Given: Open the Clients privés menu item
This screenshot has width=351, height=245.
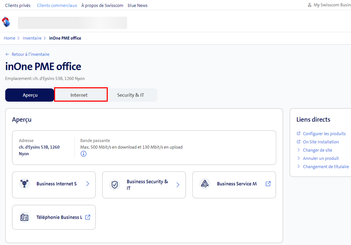Looking at the screenshot, I should (x=18, y=5).
